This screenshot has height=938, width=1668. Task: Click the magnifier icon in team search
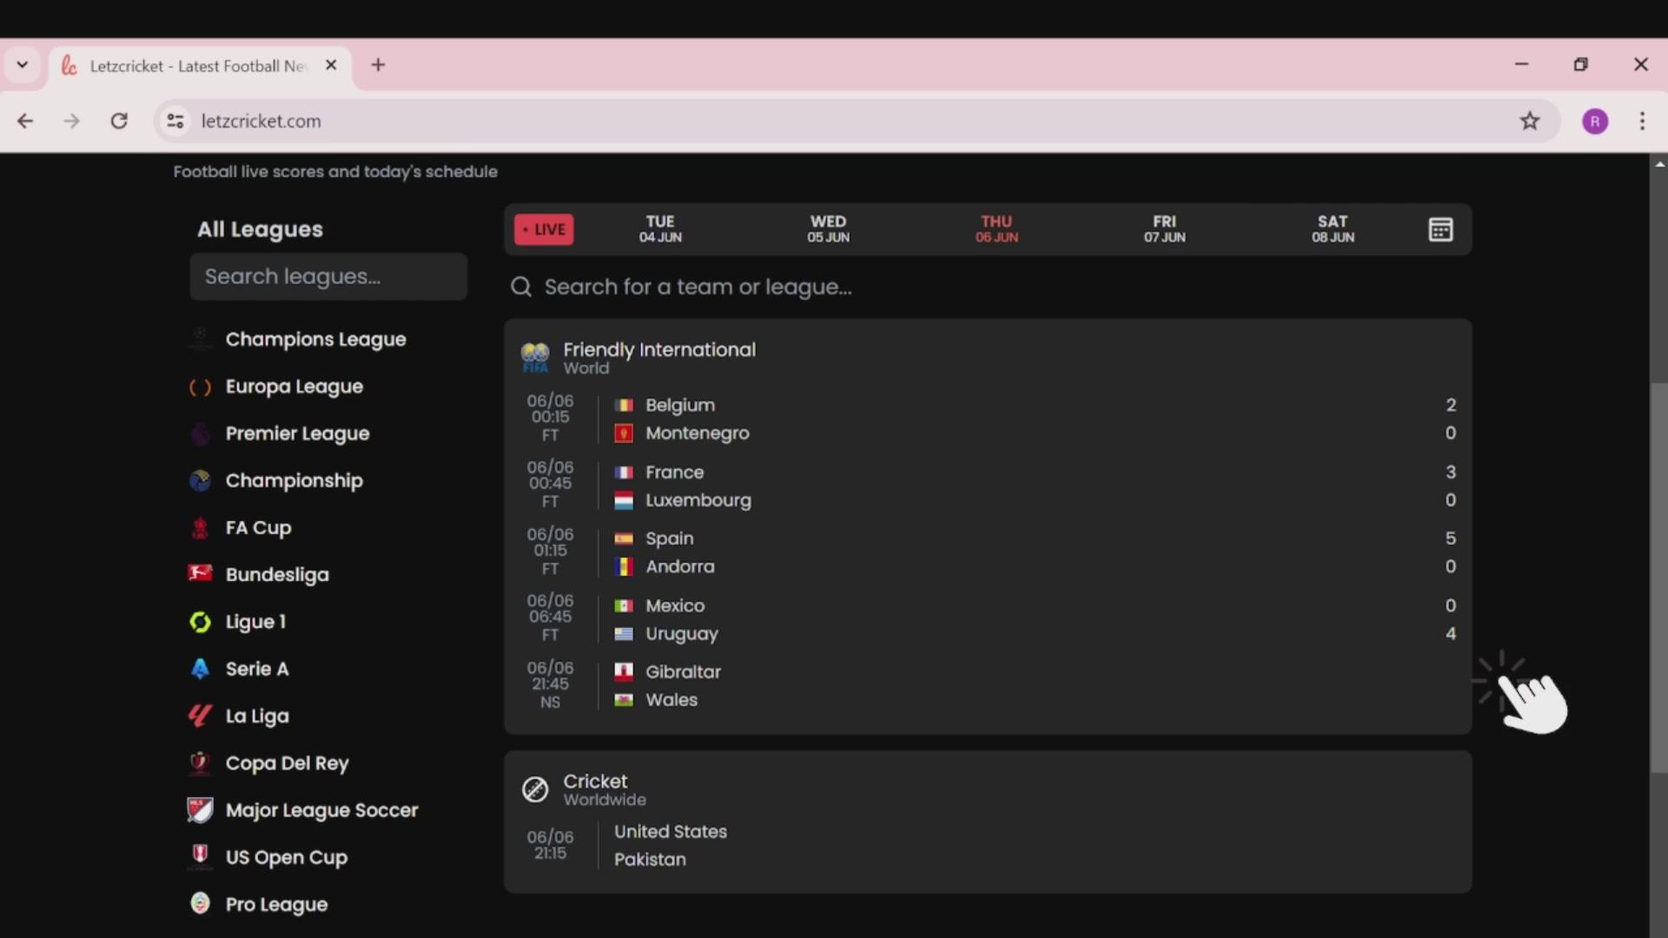point(521,287)
